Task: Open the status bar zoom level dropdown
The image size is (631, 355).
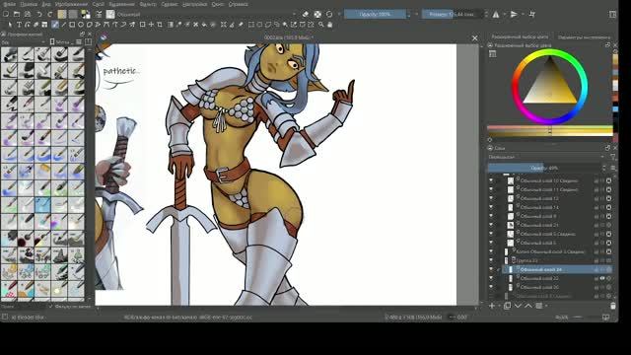Action: (x=563, y=318)
